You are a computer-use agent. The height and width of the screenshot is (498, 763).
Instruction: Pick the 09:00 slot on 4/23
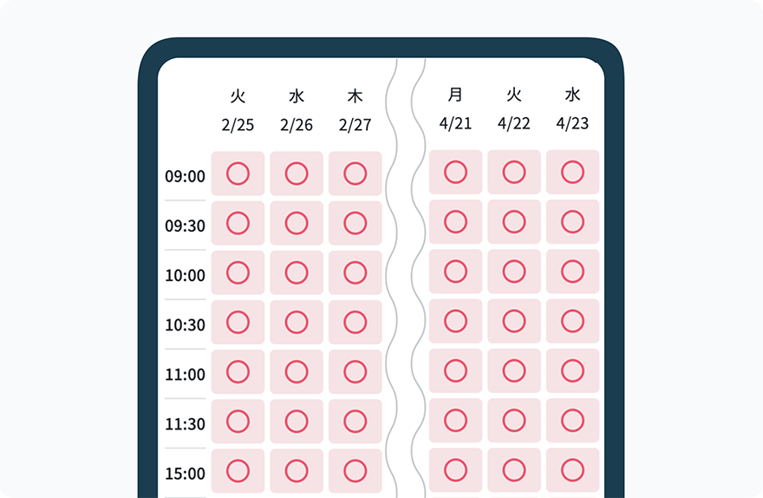click(x=572, y=172)
